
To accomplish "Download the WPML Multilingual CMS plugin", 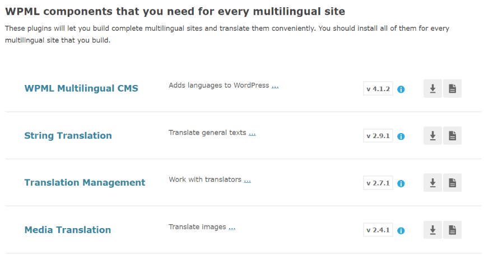I will pyautogui.click(x=432, y=89).
